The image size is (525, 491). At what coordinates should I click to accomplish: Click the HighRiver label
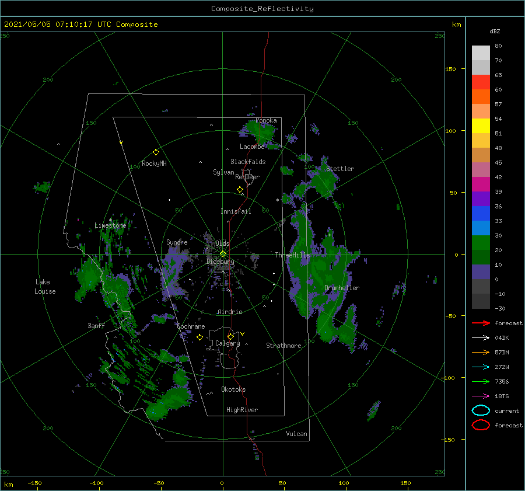pyautogui.click(x=242, y=410)
